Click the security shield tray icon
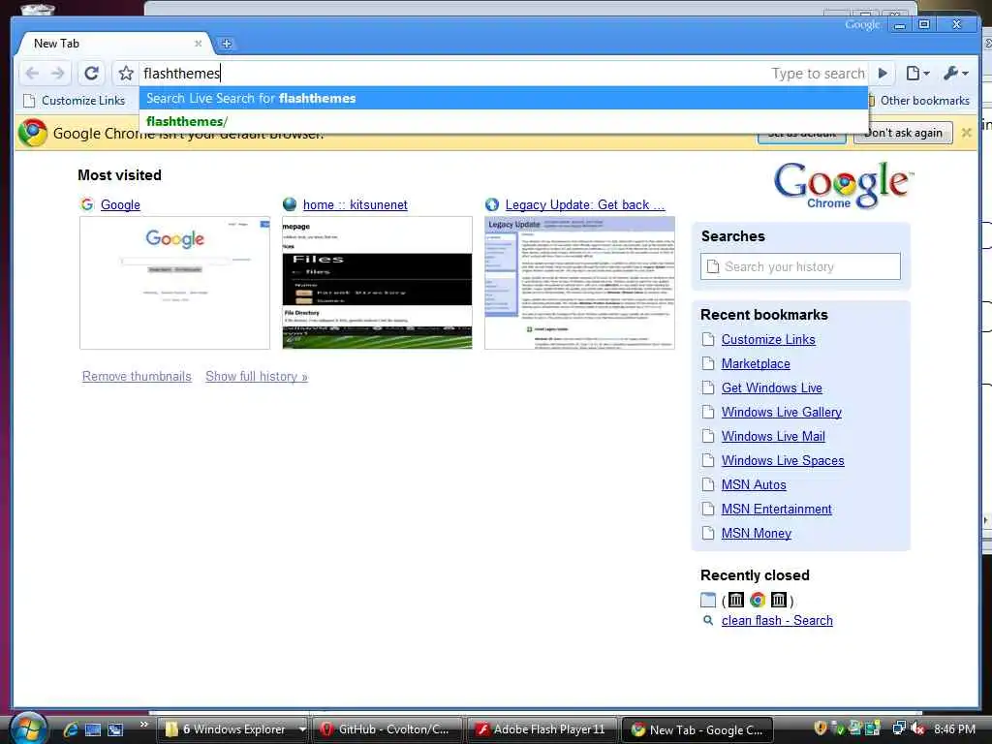 (821, 728)
